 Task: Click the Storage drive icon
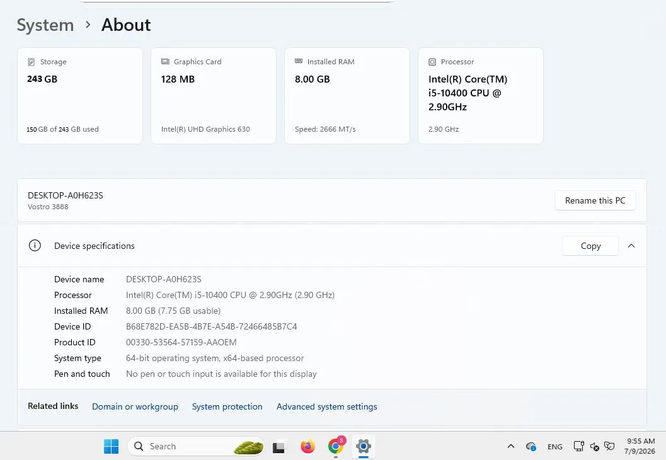(31, 62)
